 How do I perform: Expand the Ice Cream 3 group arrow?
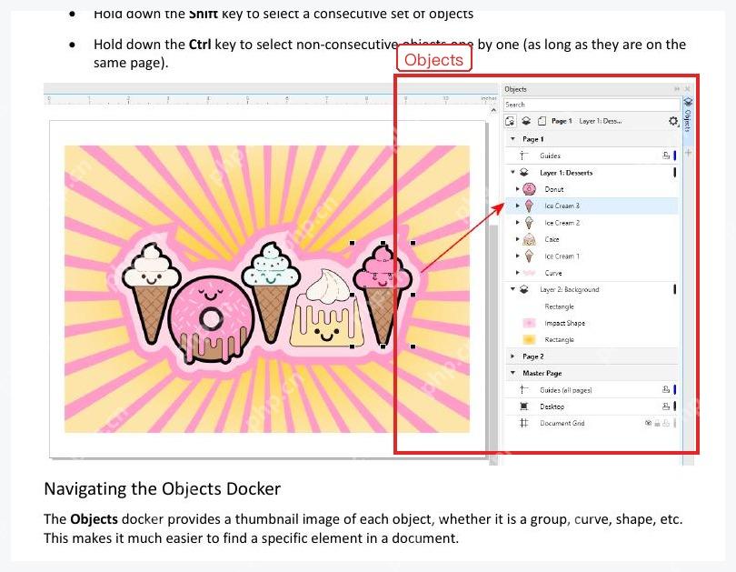point(518,206)
